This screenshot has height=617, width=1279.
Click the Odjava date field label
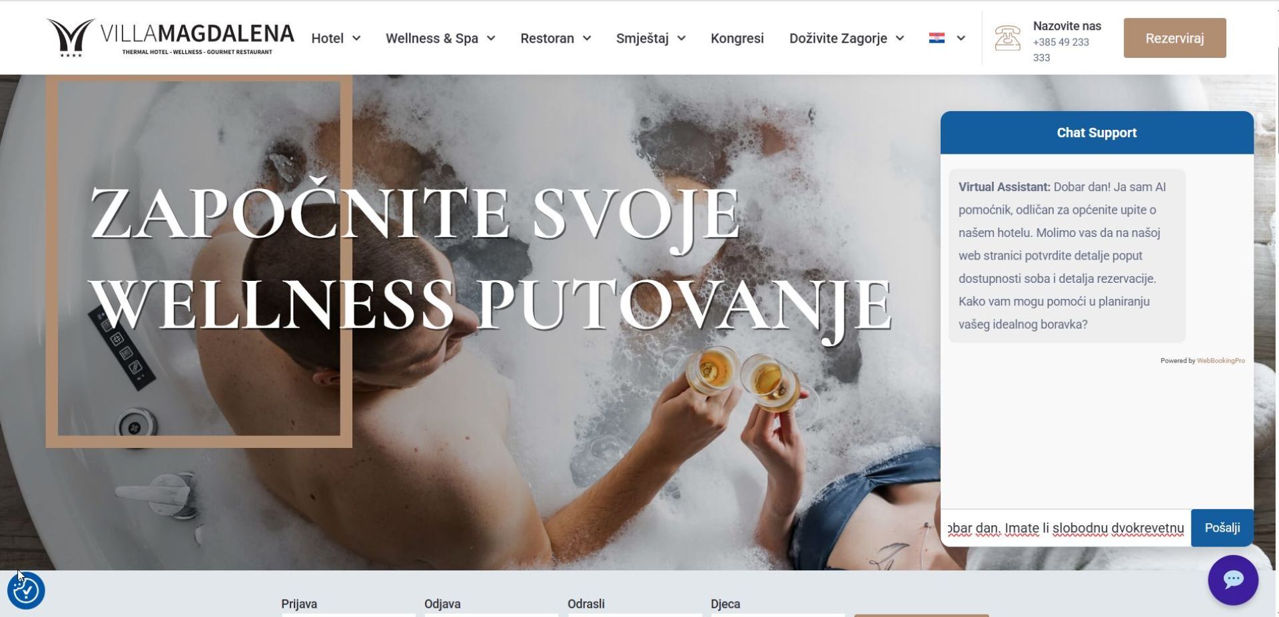click(442, 604)
